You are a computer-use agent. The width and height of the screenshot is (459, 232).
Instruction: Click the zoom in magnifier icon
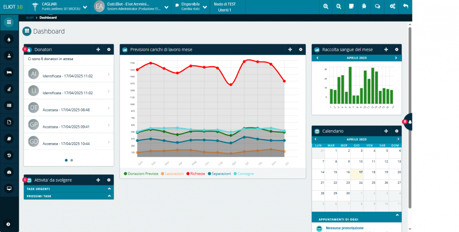325,6
